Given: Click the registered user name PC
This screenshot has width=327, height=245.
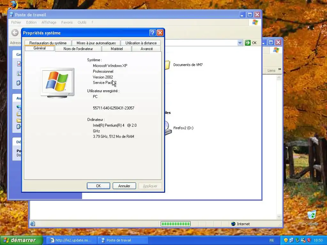Looking at the screenshot, I should click(95, 97).
